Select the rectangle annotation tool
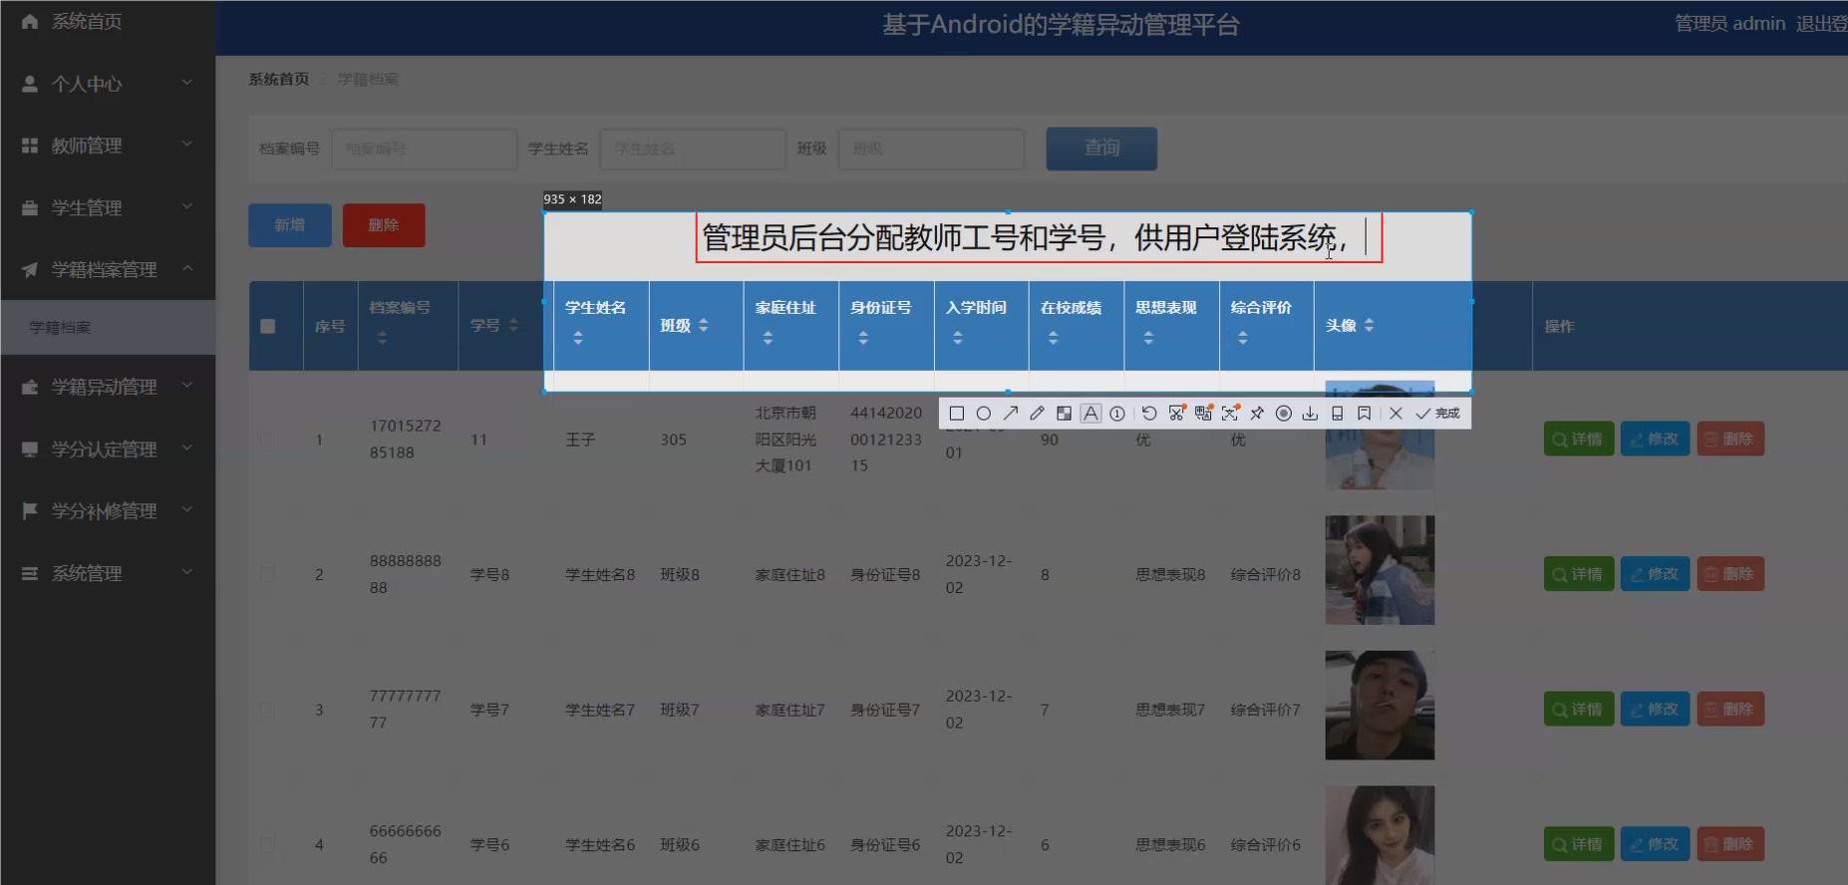Image resolution: width=1848 pixels, height=885 pixels. pyautogui.click(x=957, y=414)
